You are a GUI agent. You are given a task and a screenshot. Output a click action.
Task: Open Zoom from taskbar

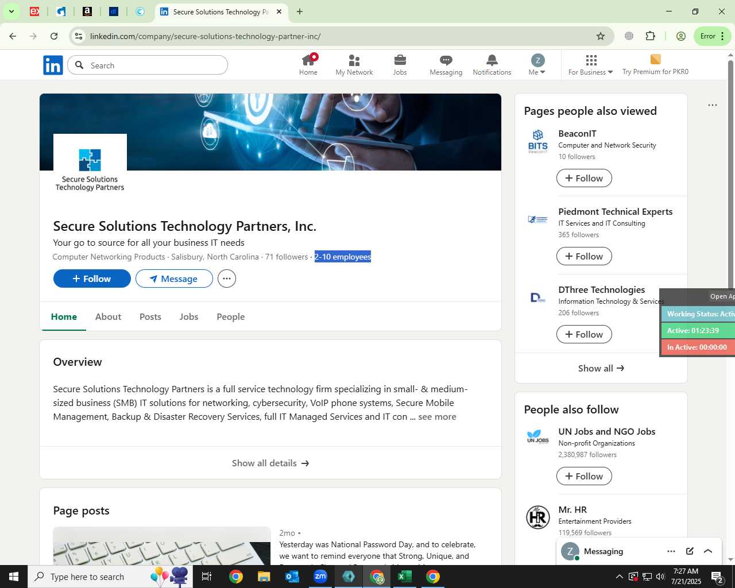coord(320,577)
